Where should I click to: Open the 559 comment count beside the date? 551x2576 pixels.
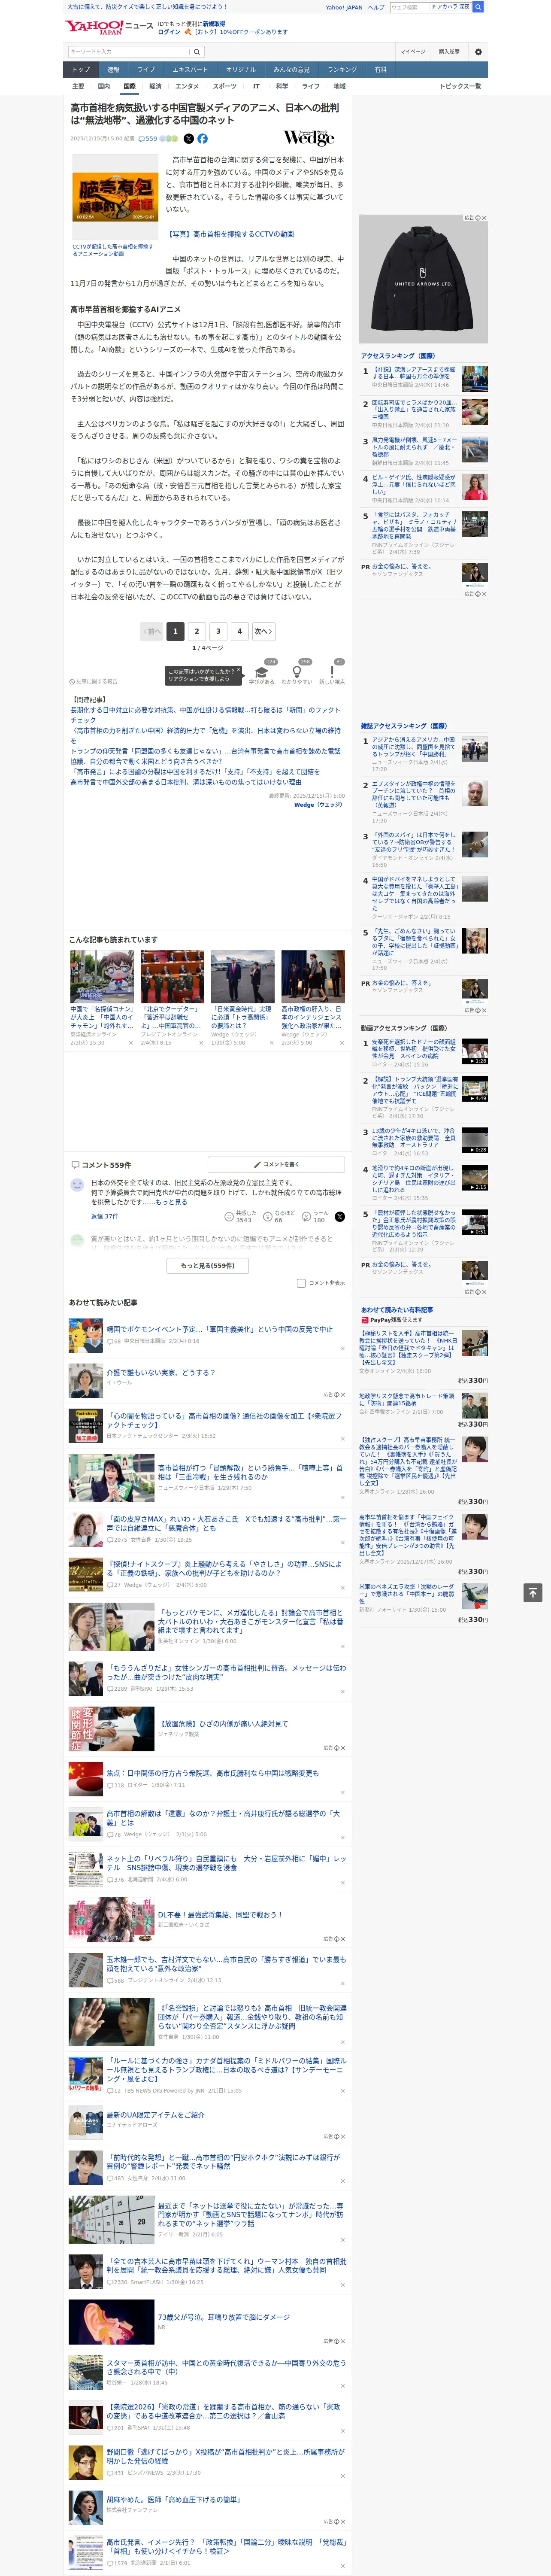148,139
